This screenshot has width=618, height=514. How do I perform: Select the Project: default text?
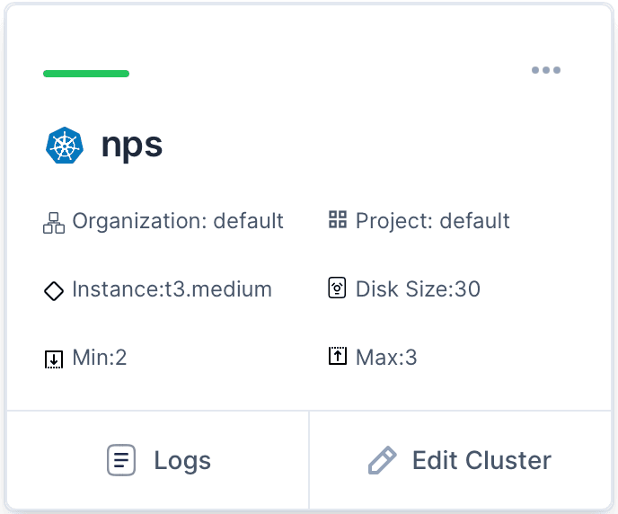tap(433, 221)
